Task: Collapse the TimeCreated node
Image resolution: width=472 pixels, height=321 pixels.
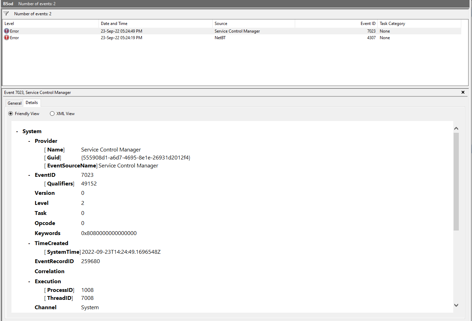Action: (x=29, y=244)
